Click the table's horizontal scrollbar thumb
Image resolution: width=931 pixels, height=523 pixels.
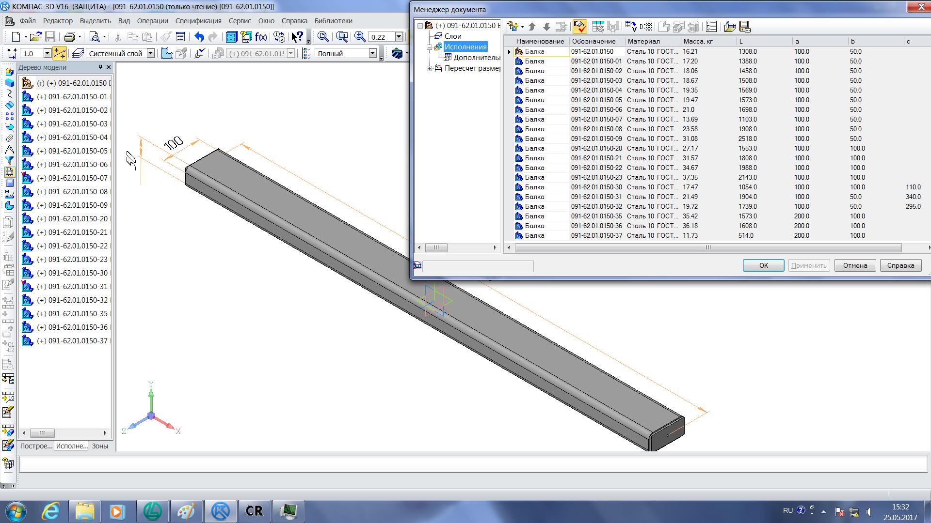point(708,248)
